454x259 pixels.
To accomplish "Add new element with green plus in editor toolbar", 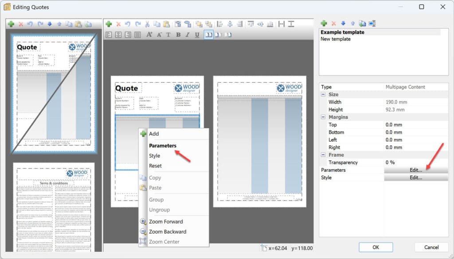I will (x=109, y=24).
